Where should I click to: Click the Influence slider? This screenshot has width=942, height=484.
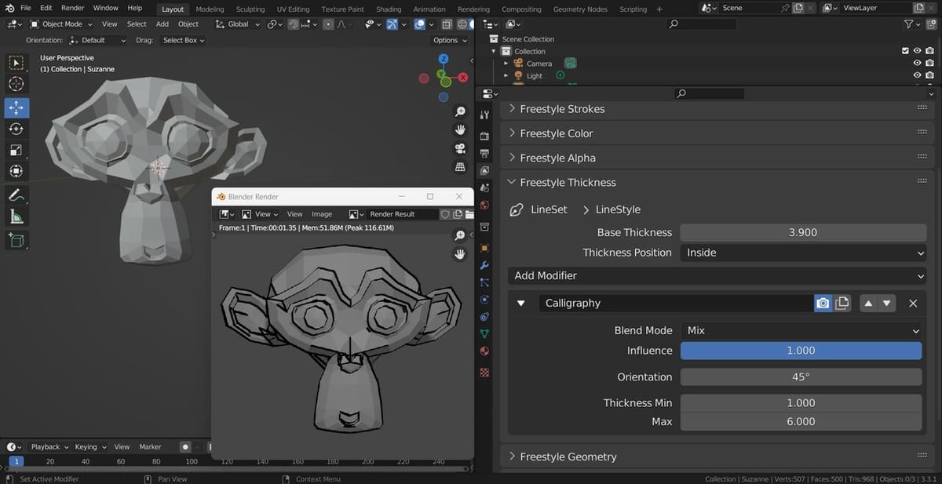click(801, 351)
